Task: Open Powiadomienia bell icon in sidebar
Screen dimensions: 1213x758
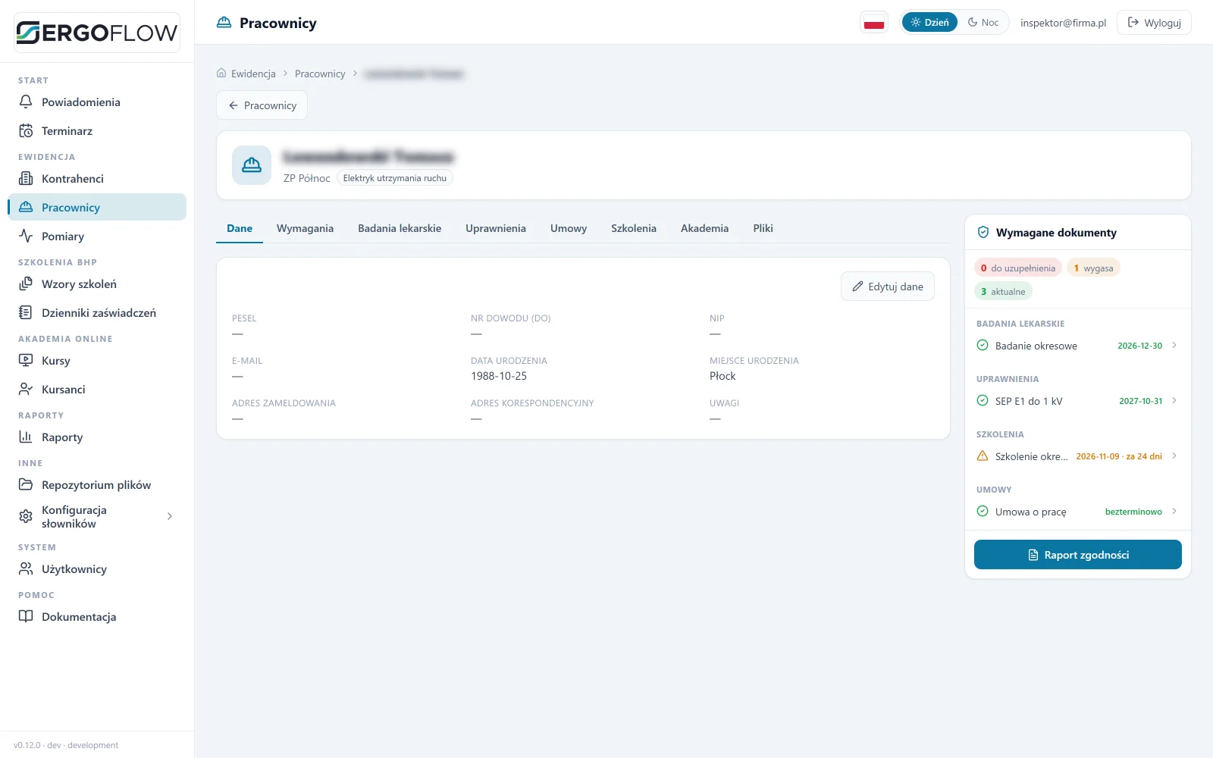Action: tap(26, 102)
